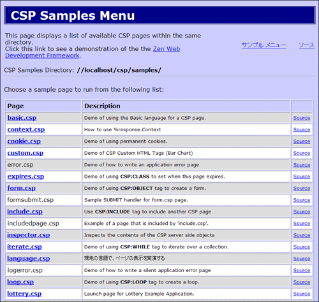Click the CSP:OBJECT tag description
The width and height of the screenshot is (319, 302).
point(145,188)
